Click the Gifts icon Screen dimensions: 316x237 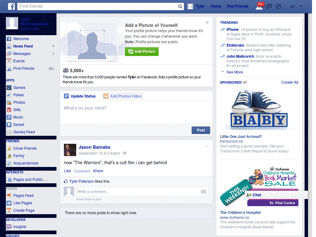[x=9, y=110]
